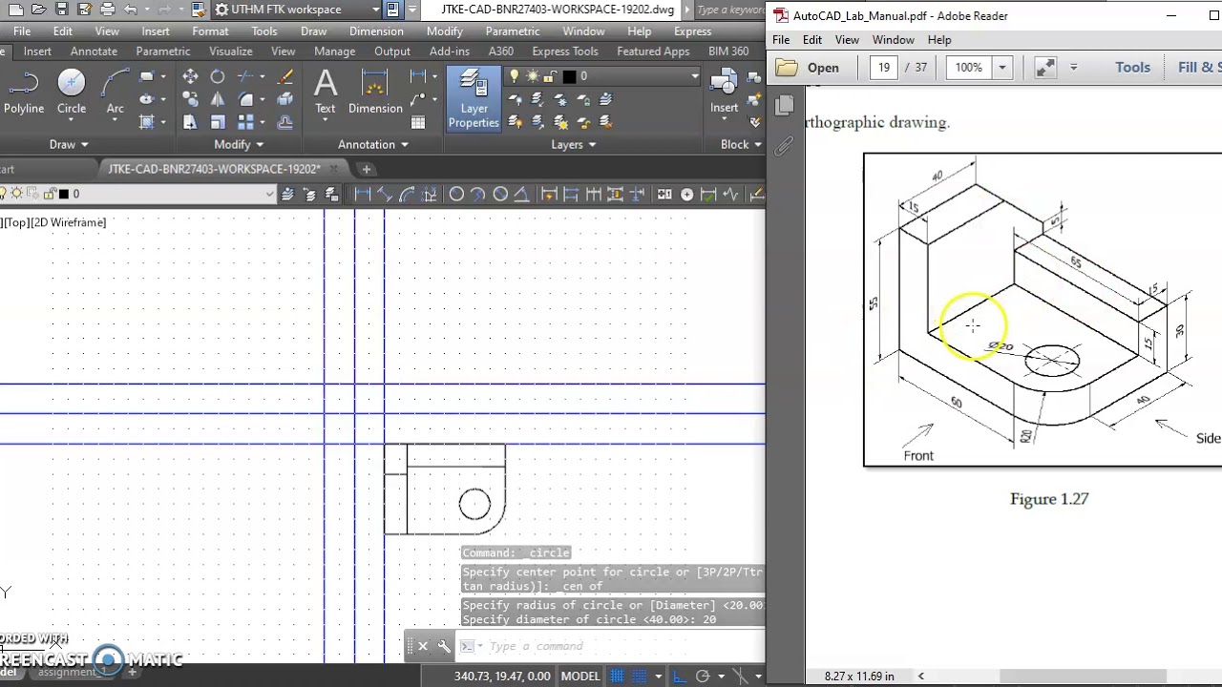
Task: Open the layer list dropdown in ribbon
Action: point(695,76)
